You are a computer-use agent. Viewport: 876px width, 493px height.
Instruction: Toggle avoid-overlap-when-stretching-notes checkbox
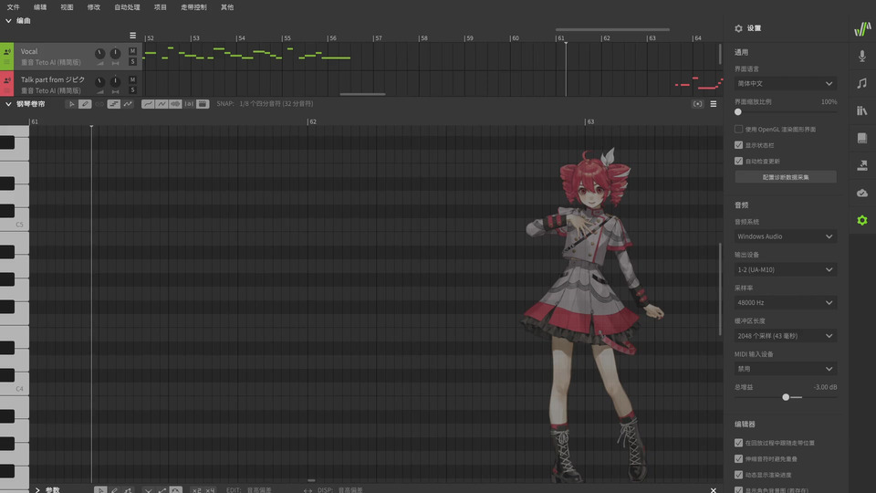(738, 459)
